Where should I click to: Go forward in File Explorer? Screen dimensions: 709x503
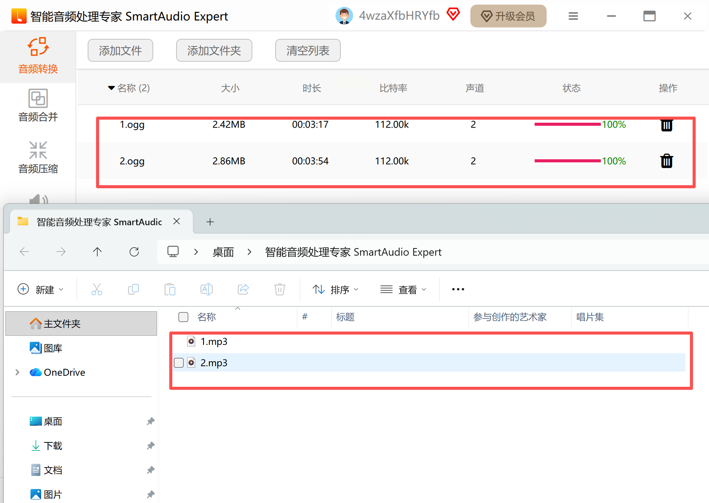(x=61, y=251)
